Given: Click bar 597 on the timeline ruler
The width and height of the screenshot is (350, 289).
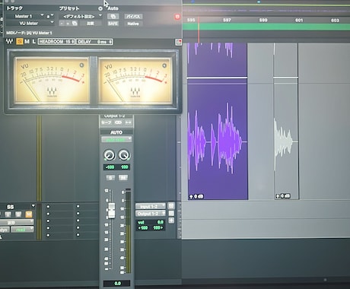Looking at the screenshot, I should pyautogui.click(x=227, y=20).
